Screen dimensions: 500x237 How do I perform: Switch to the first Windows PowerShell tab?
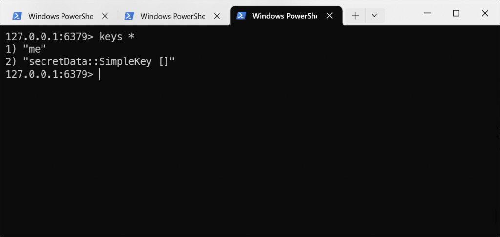(61, 16)
